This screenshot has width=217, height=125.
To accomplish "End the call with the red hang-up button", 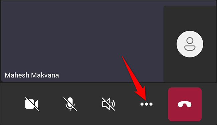I will [x=185, y=104].
